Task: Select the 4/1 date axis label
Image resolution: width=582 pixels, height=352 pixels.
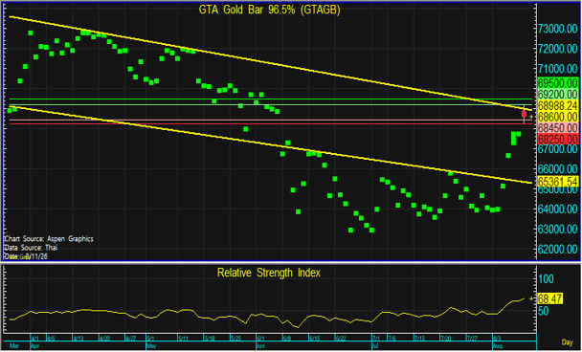Action: click(34, 339)
